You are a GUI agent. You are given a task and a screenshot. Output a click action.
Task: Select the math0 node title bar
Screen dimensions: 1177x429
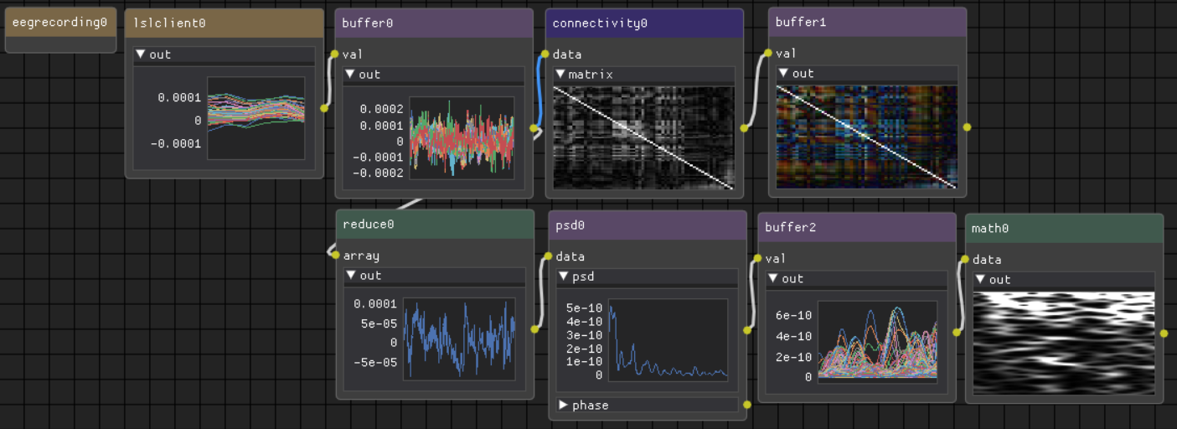click(1064, 228)
